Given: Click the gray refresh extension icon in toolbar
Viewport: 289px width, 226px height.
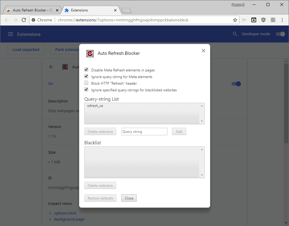Looking at the screenshot, I should 273,20.
